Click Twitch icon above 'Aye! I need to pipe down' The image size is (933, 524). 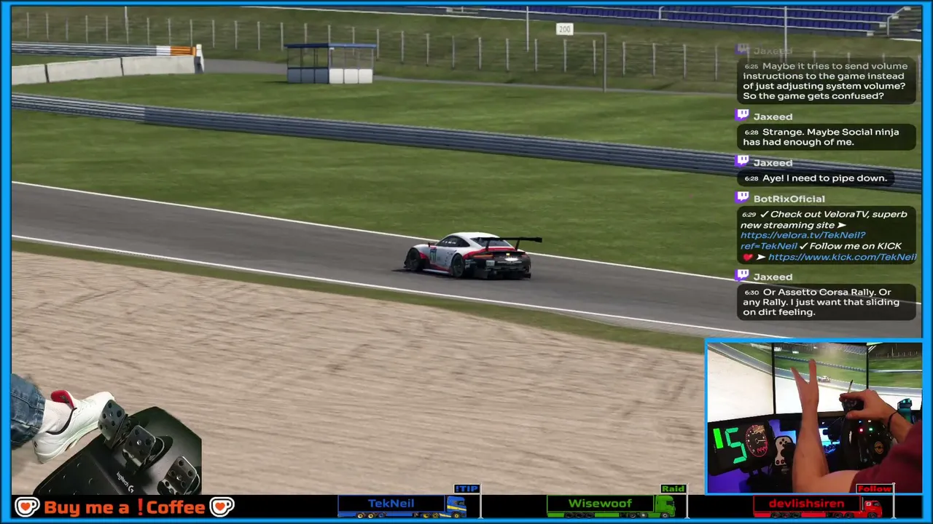pos(742,162)
